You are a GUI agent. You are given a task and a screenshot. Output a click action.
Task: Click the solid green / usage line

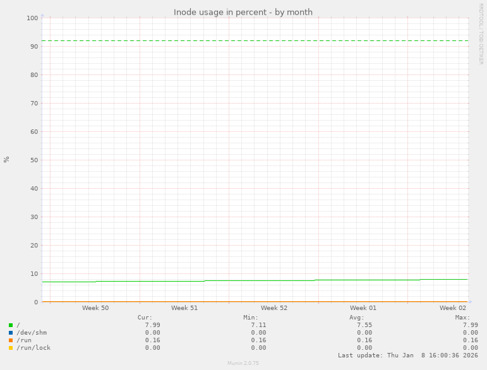(255, 280)
